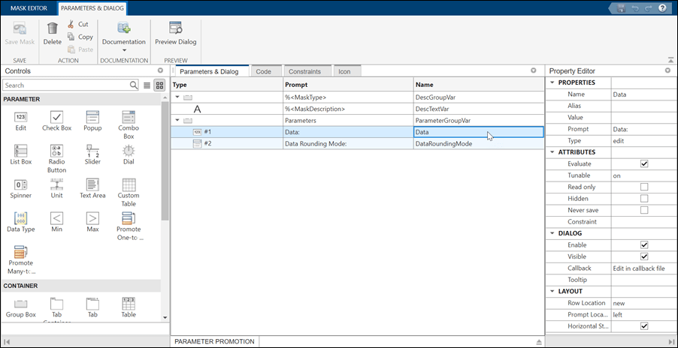678x348 pixels.
Task: Toggle the Evaluate checkbox
Action: (643, 163)
